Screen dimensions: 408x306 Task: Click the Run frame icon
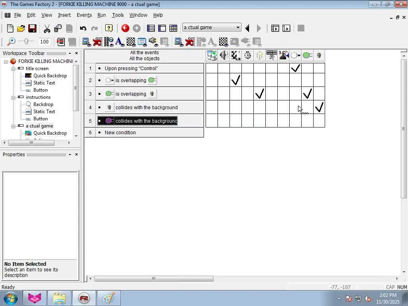pos(286,28)
